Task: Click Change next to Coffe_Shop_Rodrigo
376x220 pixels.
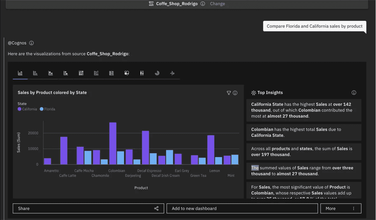Action: (x=217, y=3)
